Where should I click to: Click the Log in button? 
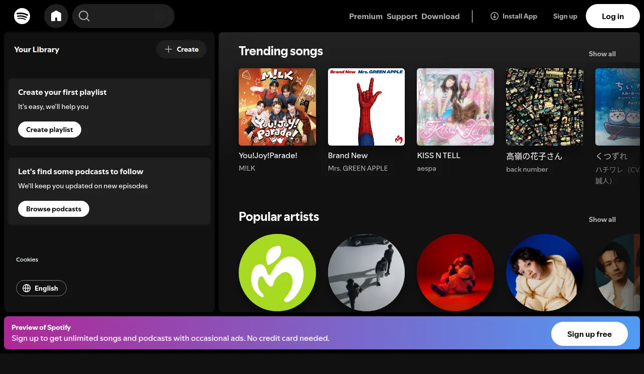pyautogui.click(x=613, y=16)
